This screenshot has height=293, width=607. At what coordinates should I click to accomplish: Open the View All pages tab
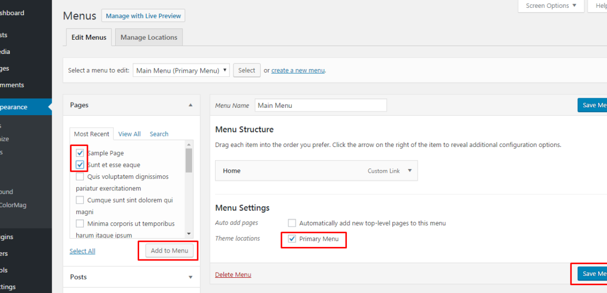(x=129, y=134)
